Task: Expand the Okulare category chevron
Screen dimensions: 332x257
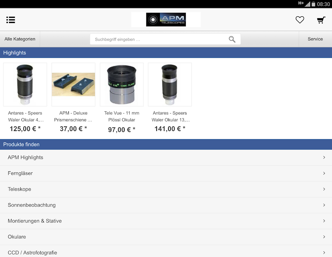Action: click(x=324, y=237)
